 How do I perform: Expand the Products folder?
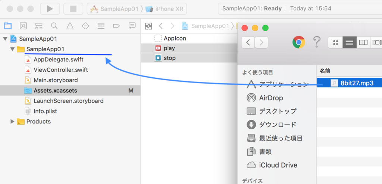click(x=12, y=122)
